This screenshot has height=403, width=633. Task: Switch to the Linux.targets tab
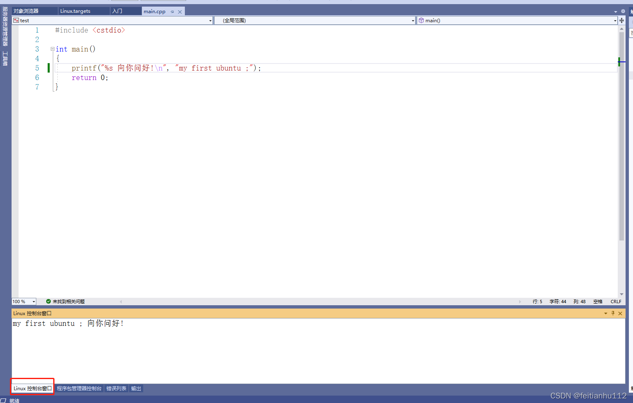[84, 11]
